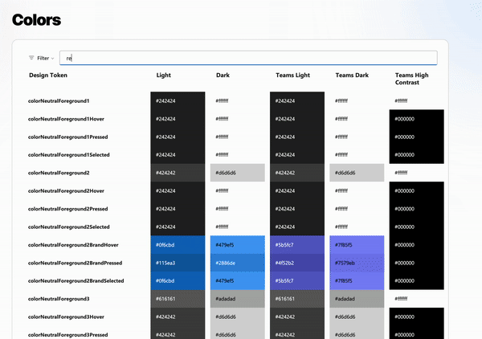482x339 pixels.
Task: Click the Dark column header
Action: pos(223,76)
